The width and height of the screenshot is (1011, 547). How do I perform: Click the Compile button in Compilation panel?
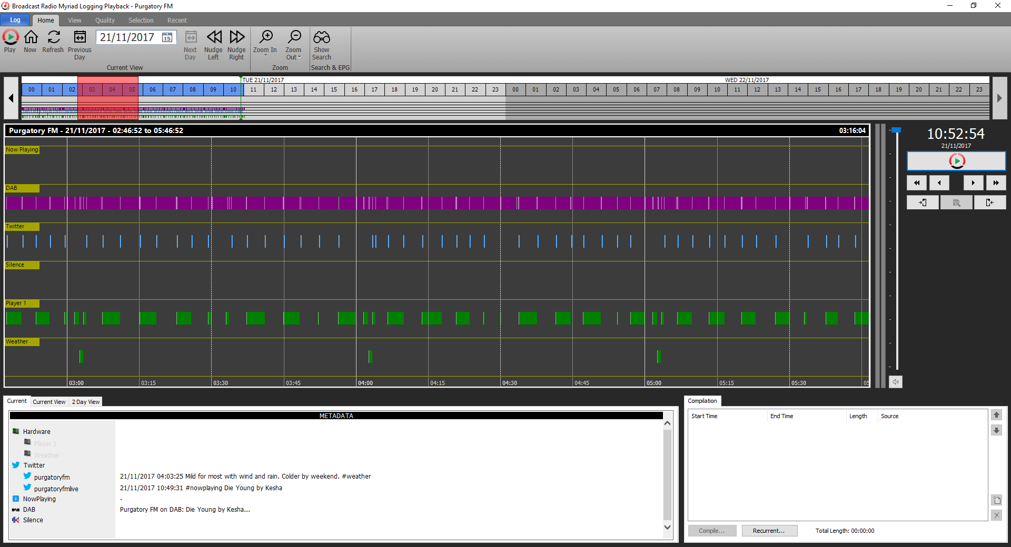(711, 531)
